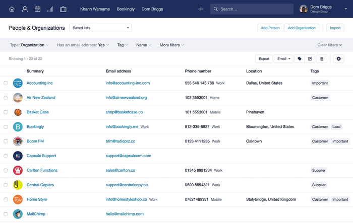Open the Saved lists dropdown
The image size is (353, 223).
coord(100,28)
